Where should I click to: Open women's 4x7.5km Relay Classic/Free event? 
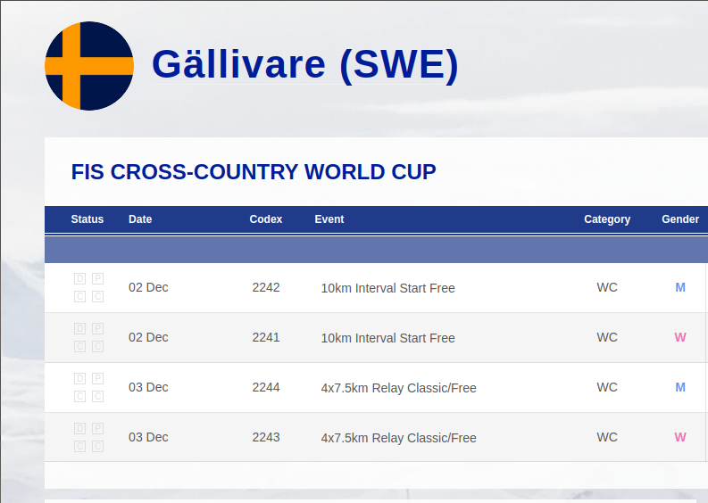pyautogui.click(x=399, y=439)
